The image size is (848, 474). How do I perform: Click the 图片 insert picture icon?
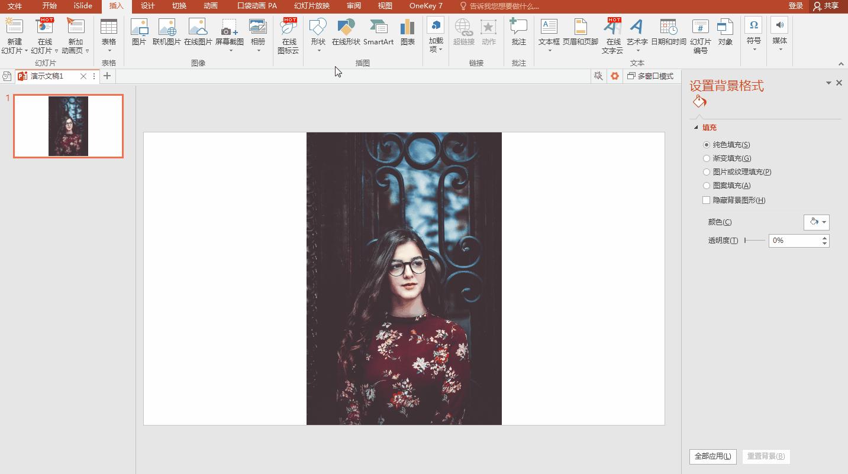coord(139,32)
